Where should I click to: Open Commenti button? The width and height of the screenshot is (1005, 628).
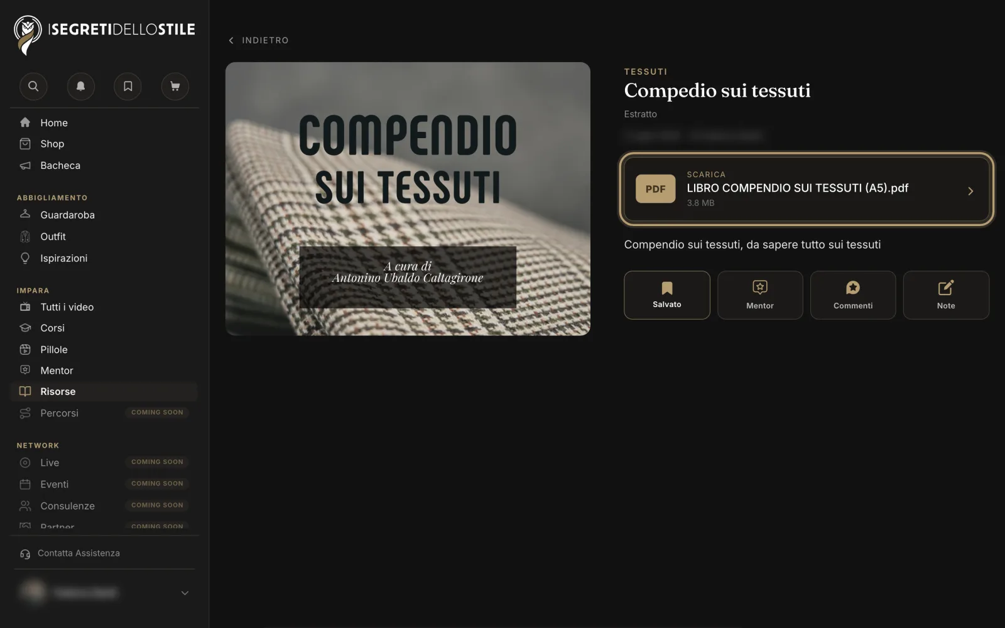tap(853, 295)
